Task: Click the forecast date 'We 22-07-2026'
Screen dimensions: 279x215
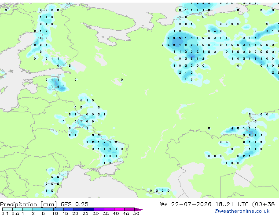Action: 186,204
